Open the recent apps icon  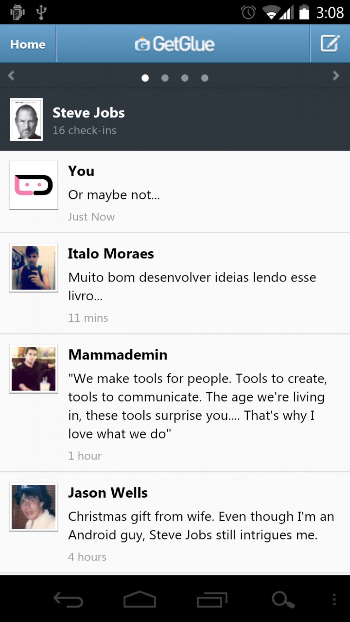[212, 600]
